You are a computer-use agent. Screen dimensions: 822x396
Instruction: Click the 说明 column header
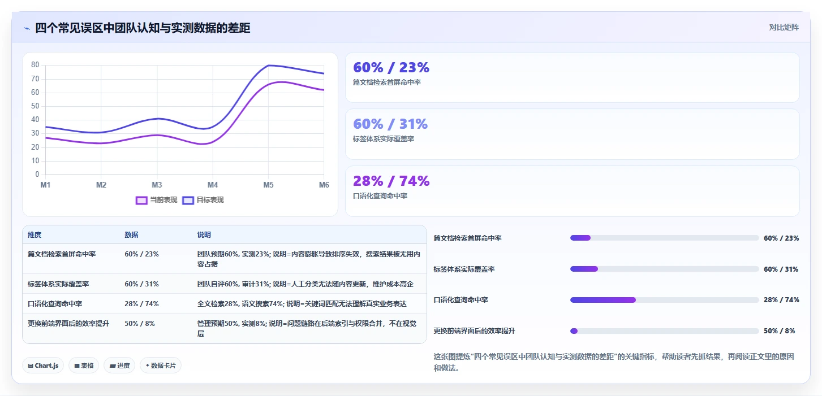(x=204, y=235)
